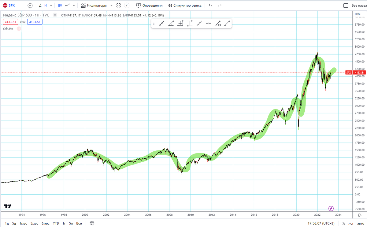Select the 1д date range
Screen dimensions: 367x227
[7, 223]
